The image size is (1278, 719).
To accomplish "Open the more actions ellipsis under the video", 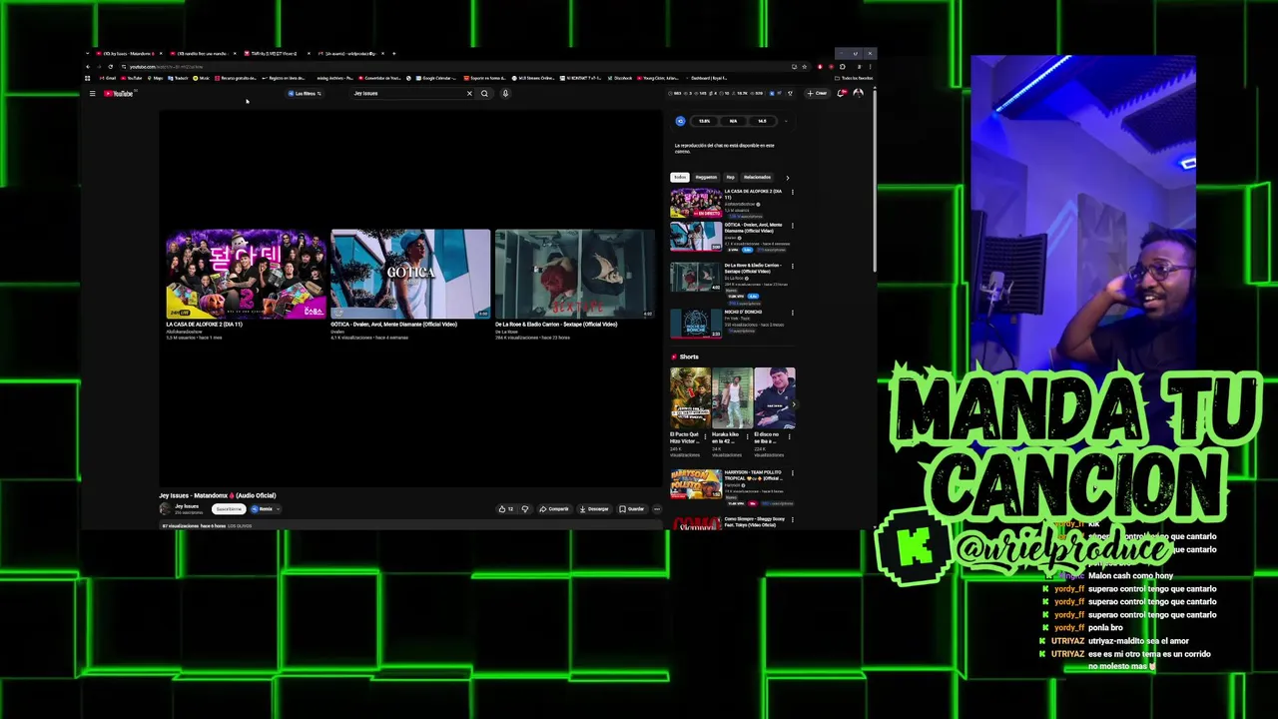I will click(x=657, y=509).
